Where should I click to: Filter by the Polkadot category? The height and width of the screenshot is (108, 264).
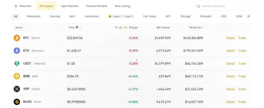click(x=206, y=16)
